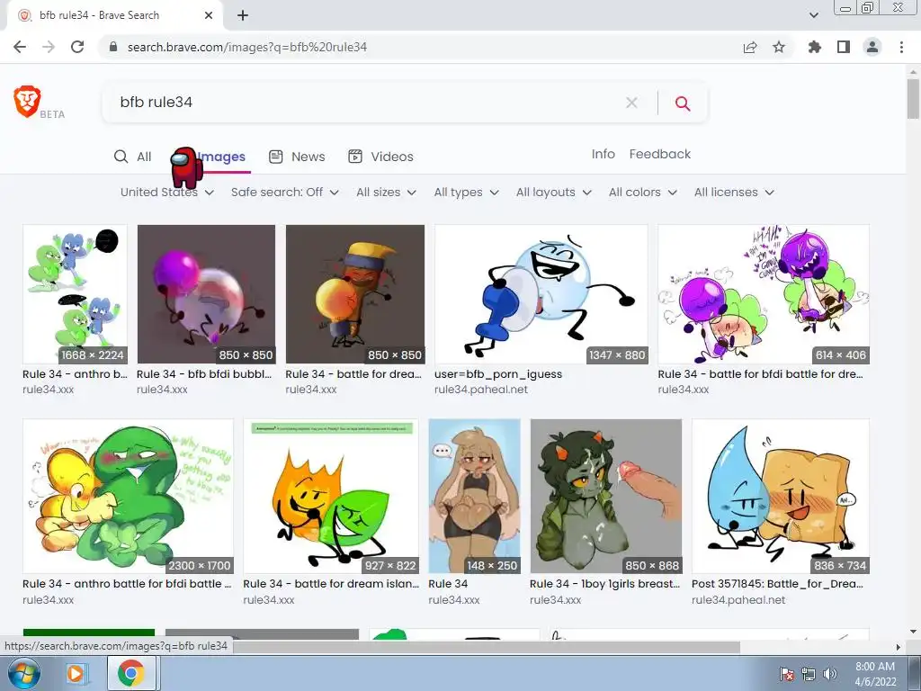Close the Brave Search tab
Viewport: 921px width, 691px height.
(x=209, y=15)
